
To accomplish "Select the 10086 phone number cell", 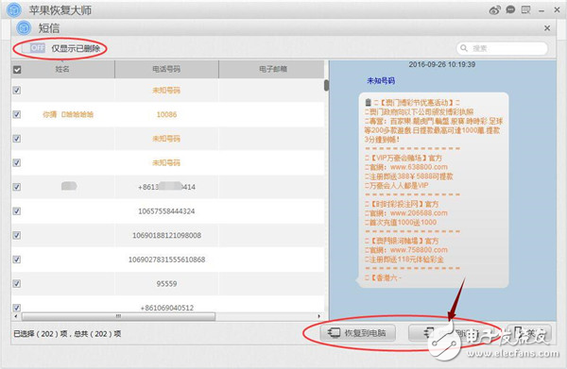I will [166, 114].
